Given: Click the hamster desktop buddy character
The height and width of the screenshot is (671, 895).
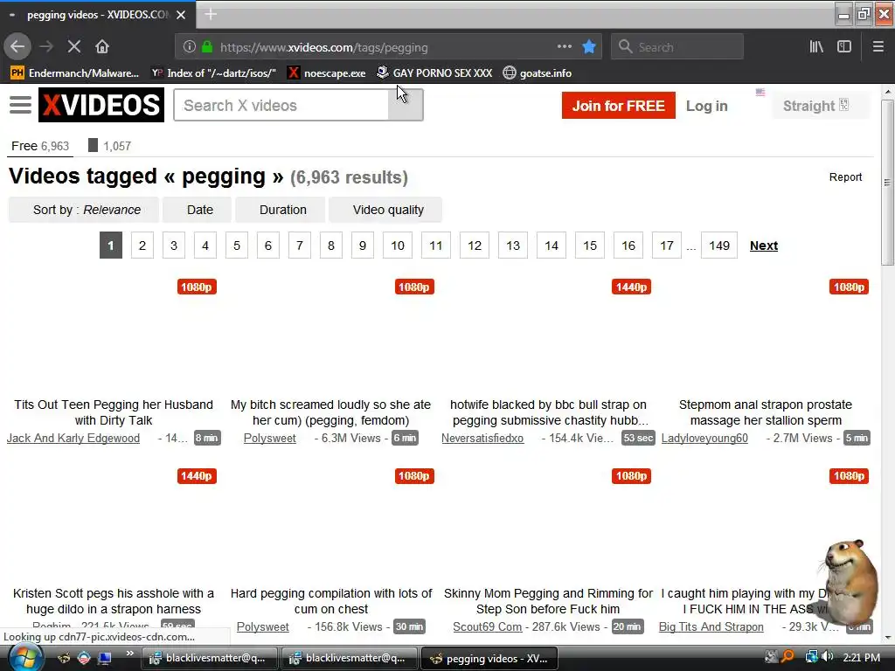Looking at the screenshot, I should pyautogui.click(x=850, y=582).
